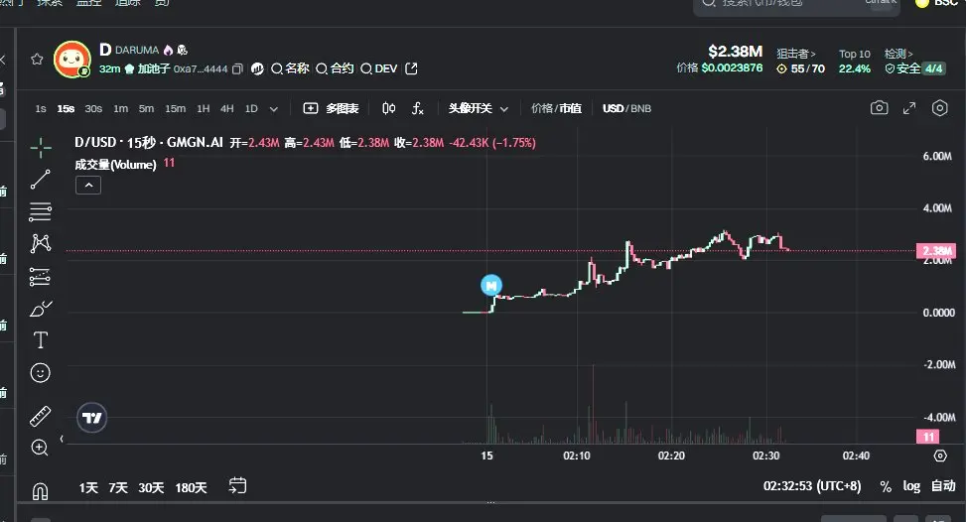Select the trend line drawing tool
Screen dimensions: 966x522
click(40, 180)
